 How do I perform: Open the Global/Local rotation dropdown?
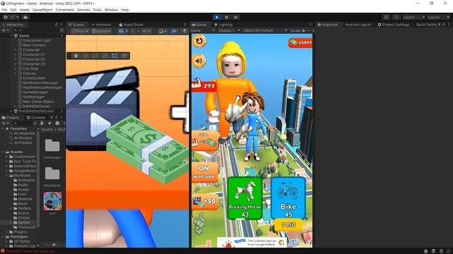101,31
